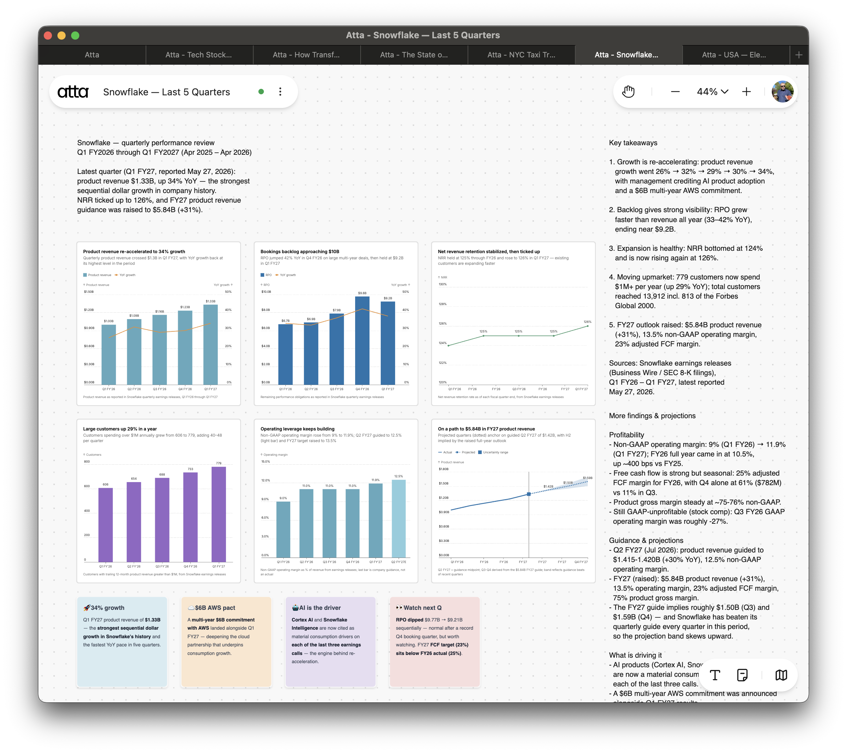This screenshot has width=847, height=753.
Task: Open the user profile avatar
Action: click(x=782, y=92)
